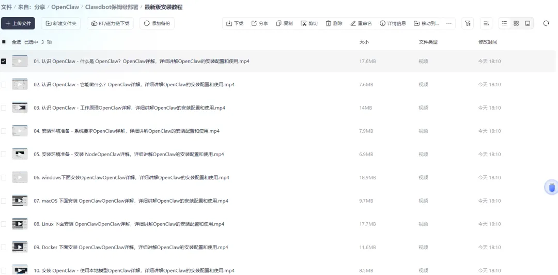
Task: Tick the checkbox for 09 Docker file
Action: [x=4, y=247]
